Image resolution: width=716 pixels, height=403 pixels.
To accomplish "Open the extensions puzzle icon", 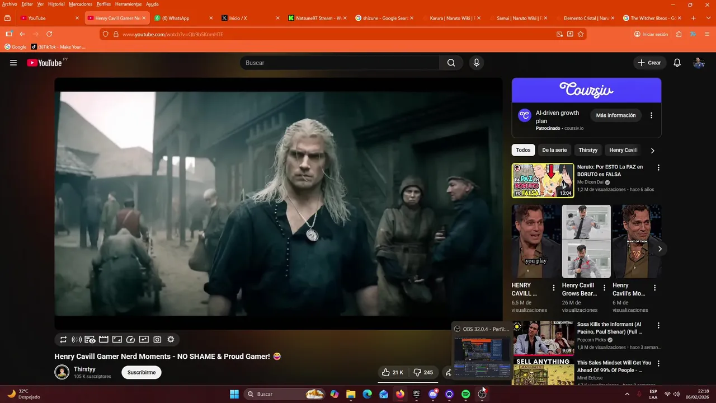I will coord(679,34).
